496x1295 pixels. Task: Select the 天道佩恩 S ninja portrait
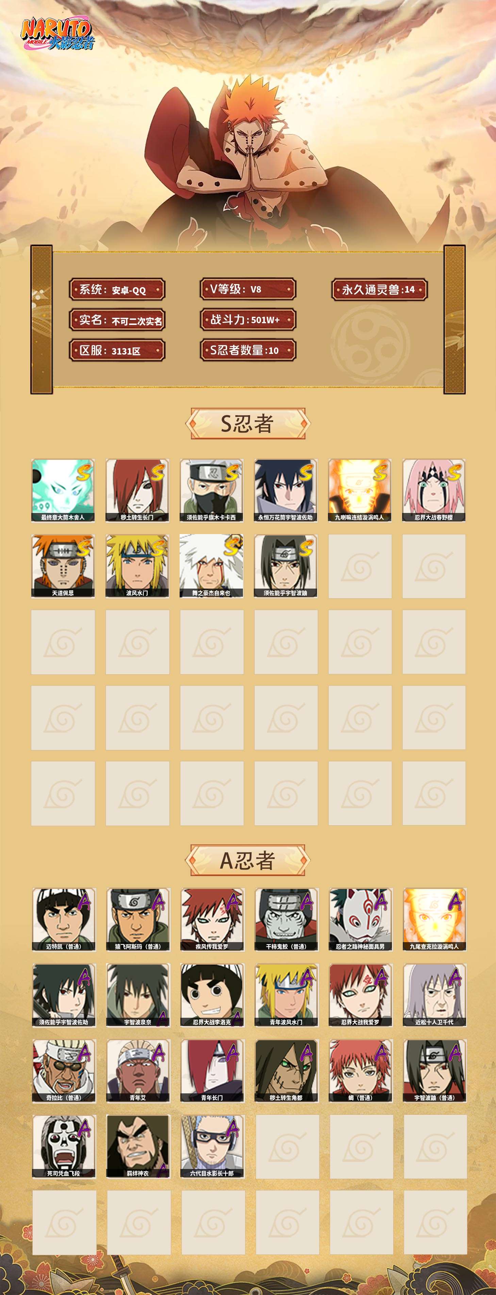[63, 565]
